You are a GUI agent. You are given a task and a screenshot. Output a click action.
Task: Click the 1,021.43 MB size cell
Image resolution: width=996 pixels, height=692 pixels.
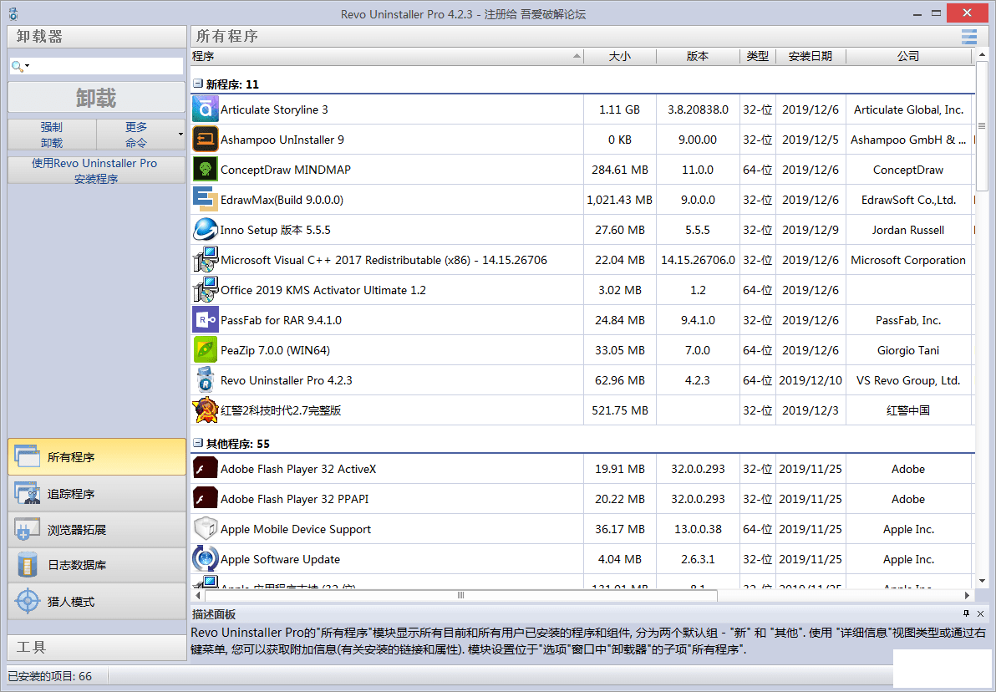point(619,200)
